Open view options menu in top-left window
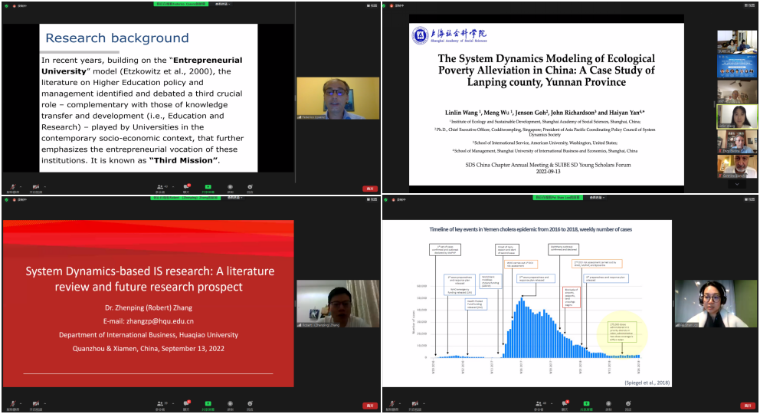 [x=223, y=4]
